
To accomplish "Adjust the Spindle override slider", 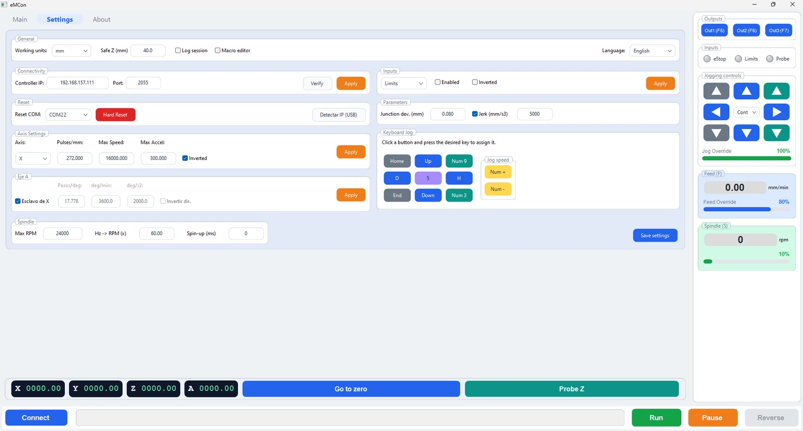I will (x=746, y=262).
